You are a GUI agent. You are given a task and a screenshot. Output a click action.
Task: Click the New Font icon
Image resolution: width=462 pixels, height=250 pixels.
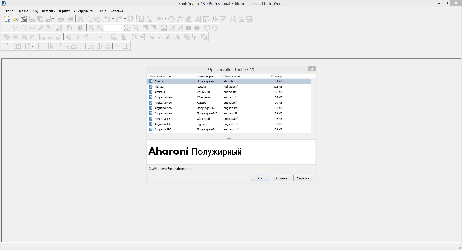(x=7, y=19)
